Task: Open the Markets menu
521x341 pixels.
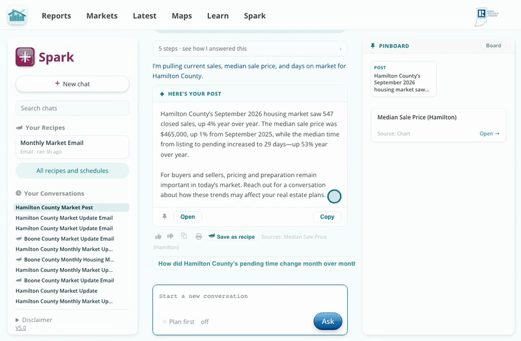Action: (102, 16)
